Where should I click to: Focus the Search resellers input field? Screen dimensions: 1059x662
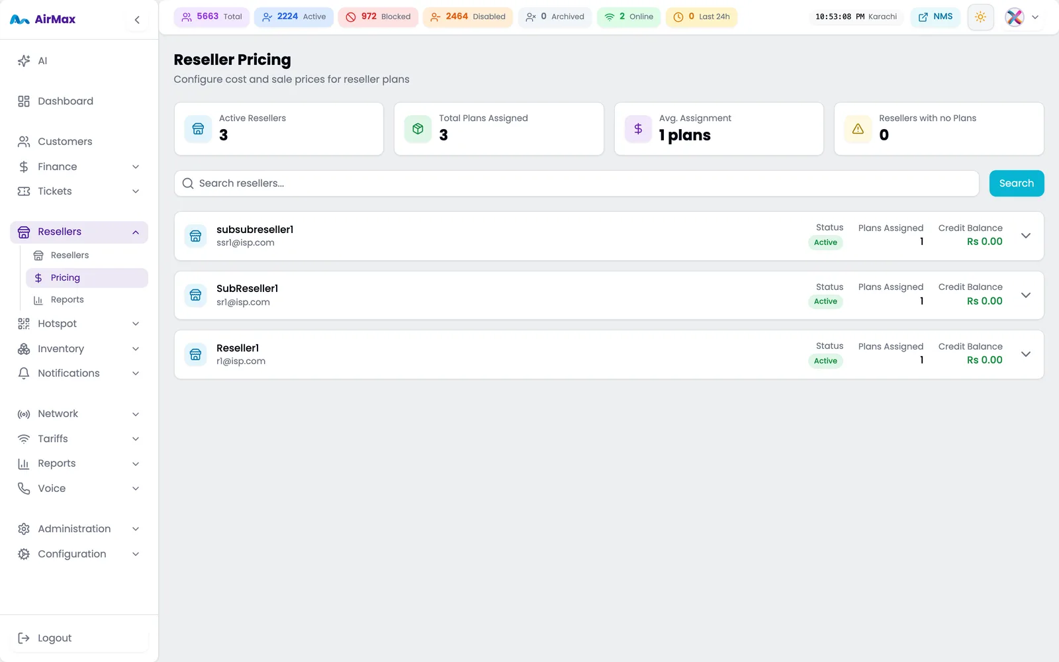pos(576,183)
